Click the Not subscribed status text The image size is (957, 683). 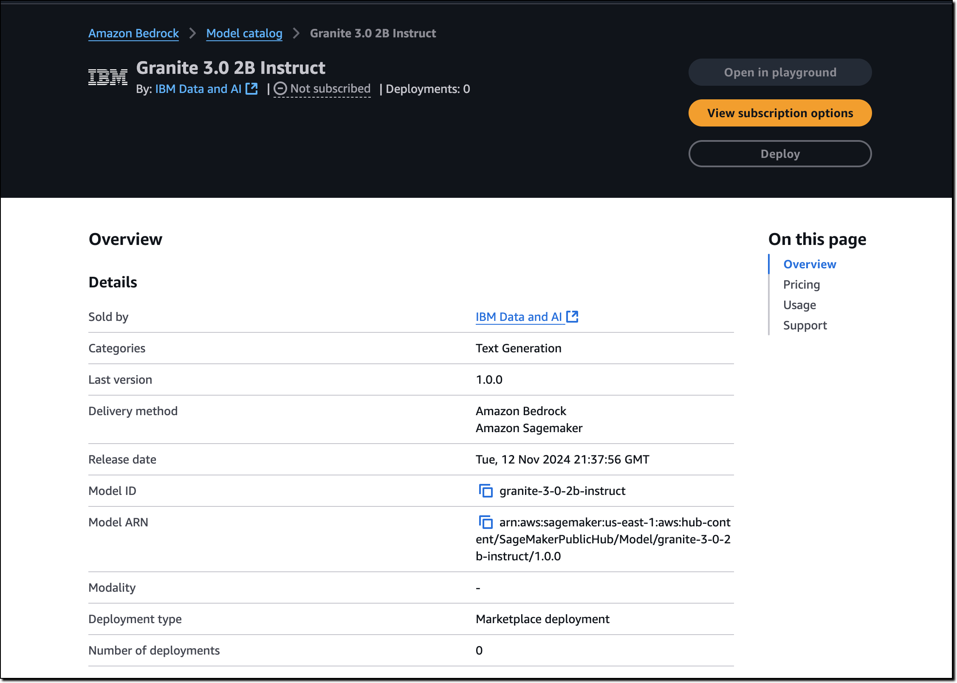(x=330, y=89)
